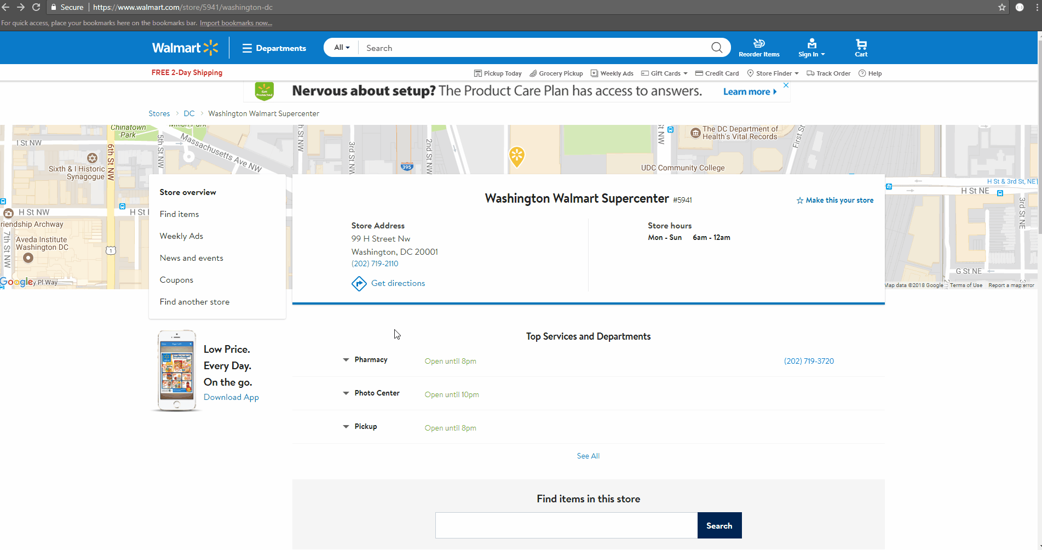This screenshot has height=550, width=1042.
Task: Click the Google logo on map
Action: tap(17, 282)
